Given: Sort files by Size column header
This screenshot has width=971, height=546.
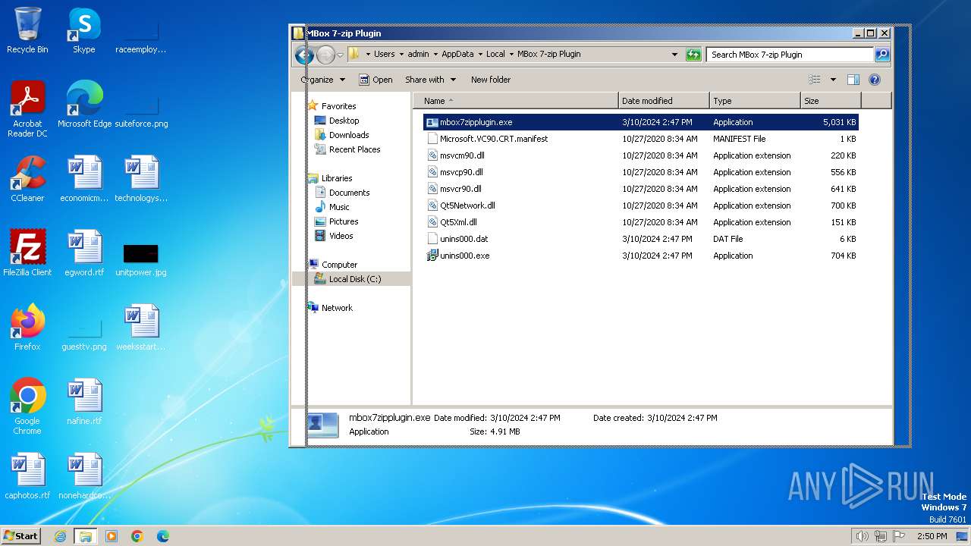Looking at the screenshot, I should pos(831,101).
